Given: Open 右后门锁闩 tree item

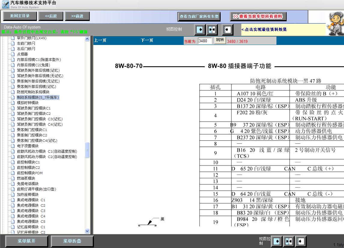Looking at the screenshot, I should 26,49.
